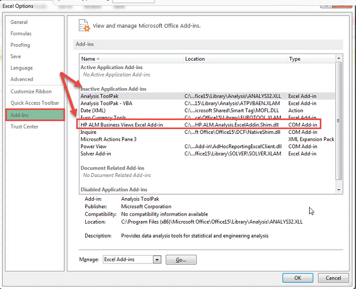This screenshot has height=289, width=356.
Task: Click the MOFL.DLL location cell
Action: point(232,110)
